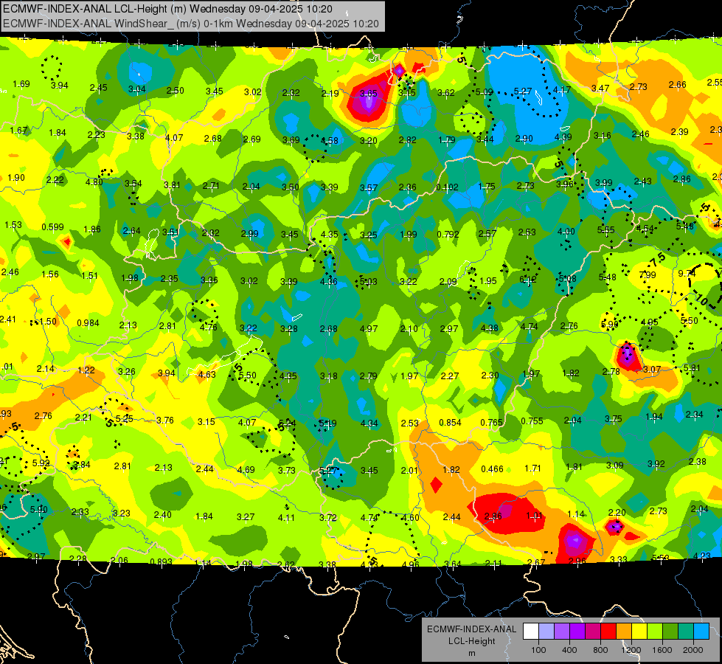Click the legend tick label 800
Image resolution: width=722 pixels, height=664 pixels.
600,650
